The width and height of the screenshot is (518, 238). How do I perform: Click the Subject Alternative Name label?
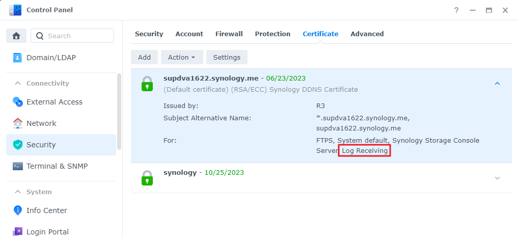207,118
